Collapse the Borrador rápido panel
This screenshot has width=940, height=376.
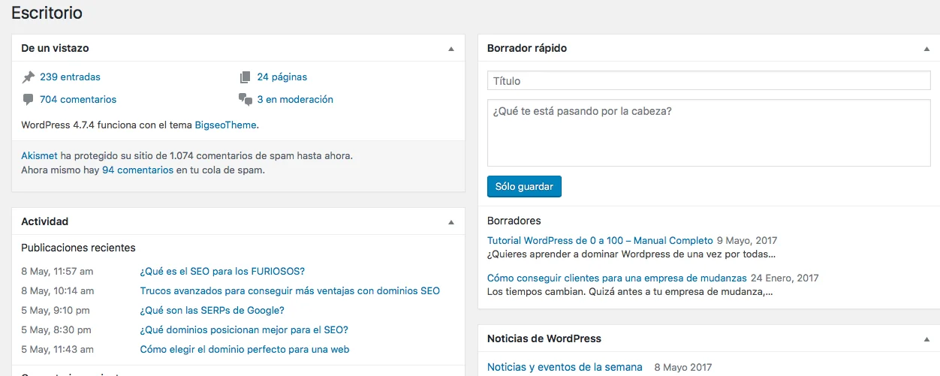[x=926, y=49]
